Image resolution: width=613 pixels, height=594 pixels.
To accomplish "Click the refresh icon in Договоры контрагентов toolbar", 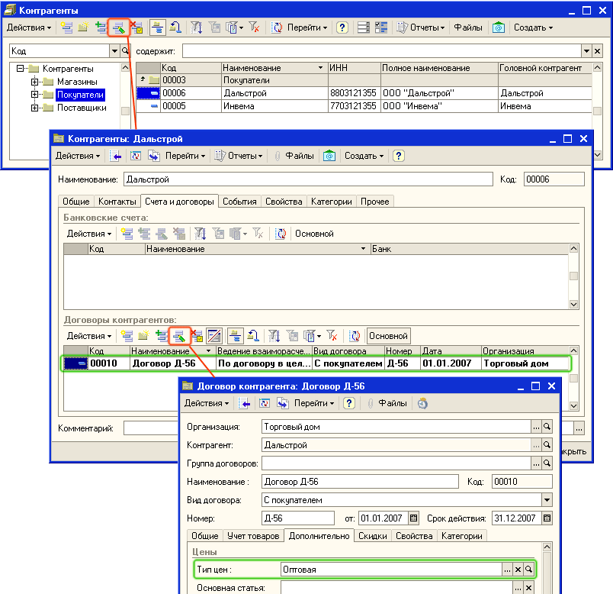I will coord(355,336).
